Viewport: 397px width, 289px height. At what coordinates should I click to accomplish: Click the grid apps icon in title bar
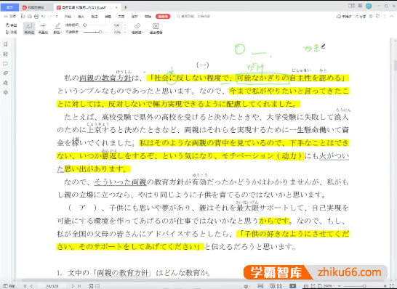pyautogui.click(x=360, y=6)
